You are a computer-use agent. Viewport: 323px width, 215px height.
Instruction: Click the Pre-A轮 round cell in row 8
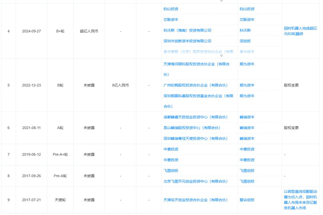[60, 176]
